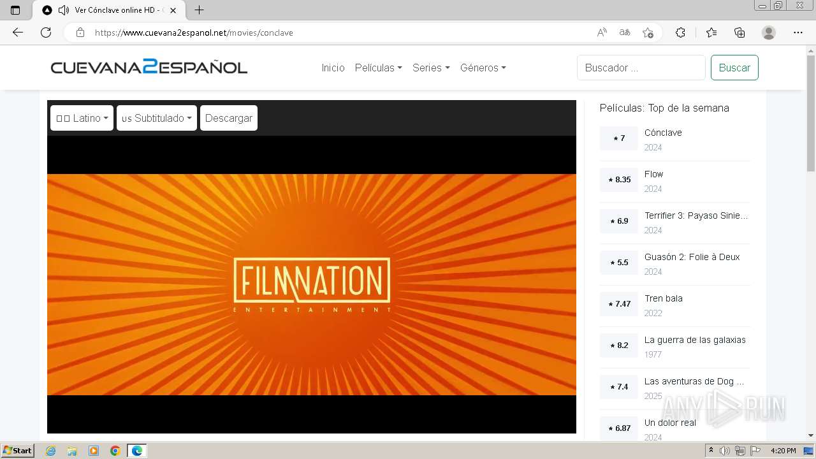The image size is (816, 459).
Task: Open Terrifier 3: Payaso Siniestro entry
Action: 696,215
